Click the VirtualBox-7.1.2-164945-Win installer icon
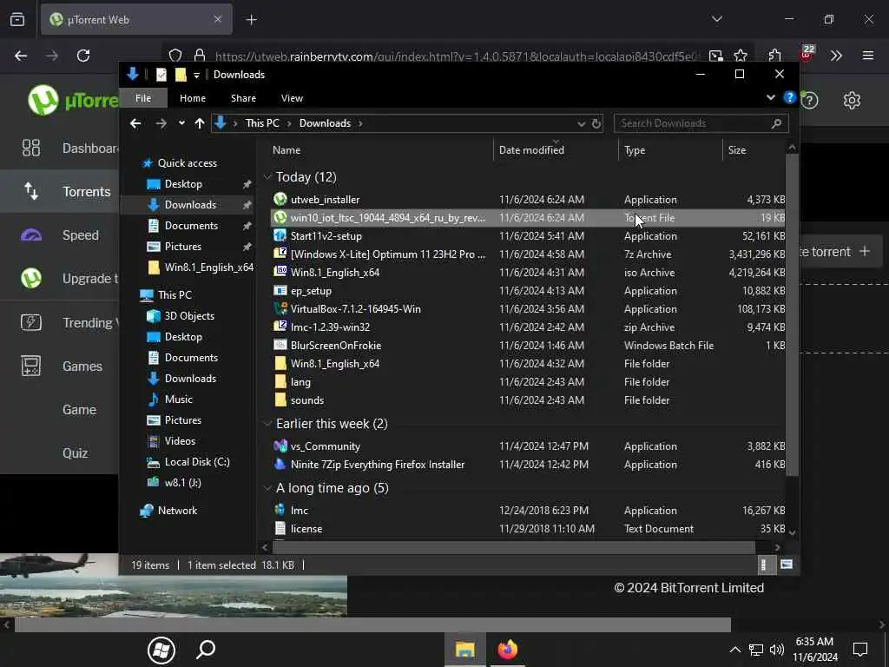Image resolution: width=889 pixels, height=667 pixels. (x=280, y=308)
